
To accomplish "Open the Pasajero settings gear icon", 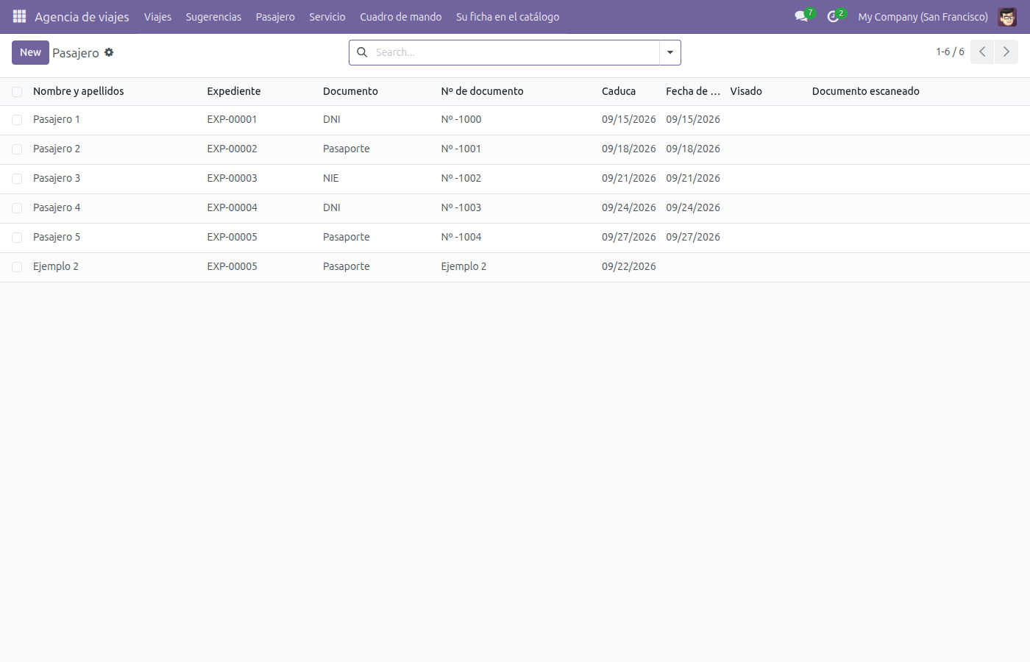I will pos(109,52).
